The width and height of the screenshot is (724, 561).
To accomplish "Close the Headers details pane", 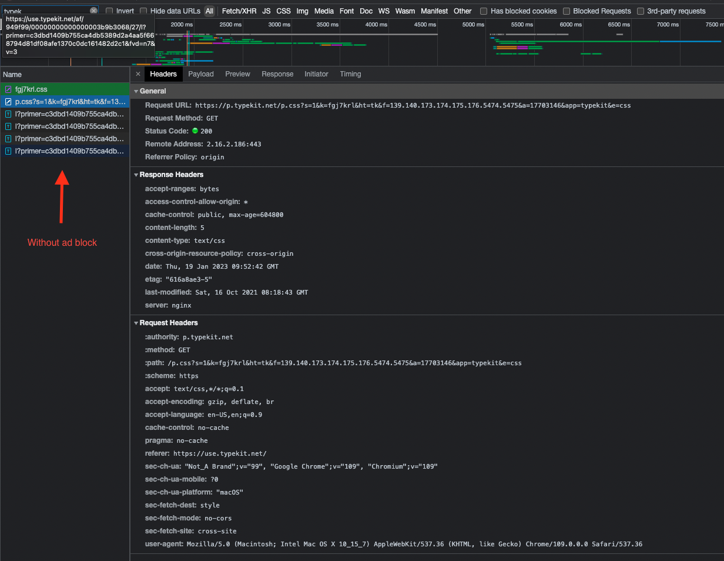I will (137, 74).
